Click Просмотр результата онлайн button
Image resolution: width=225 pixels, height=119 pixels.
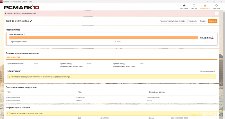point(173,21)
